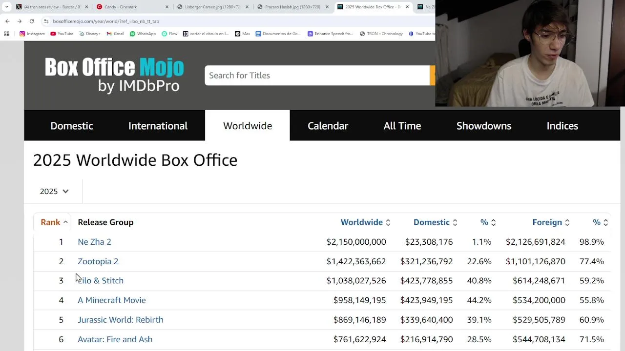Open the Showdowns section
Image resolution: width=625 pixels, height=351 pixels.
[484, 126]
